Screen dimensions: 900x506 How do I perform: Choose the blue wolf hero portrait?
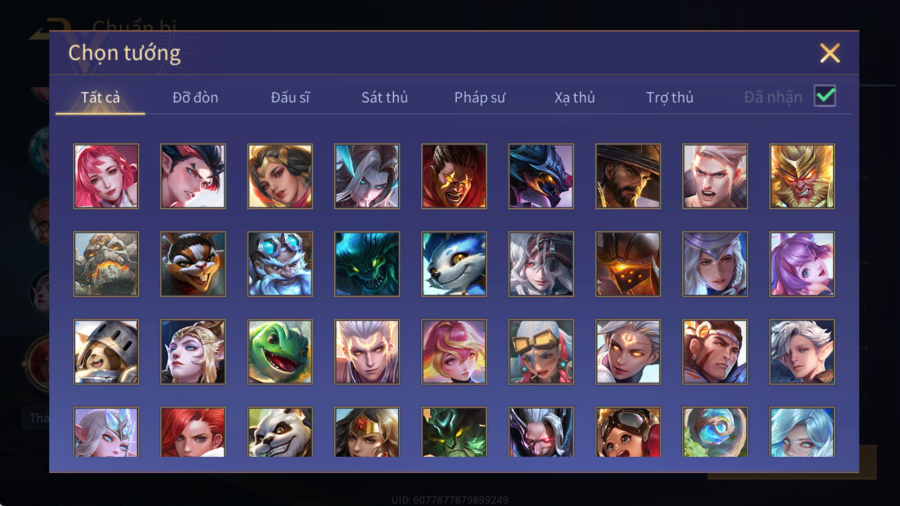[x=454, y=264]
